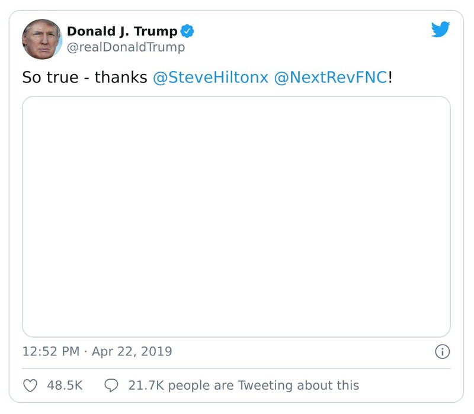474x414 pixels.
Task: Open the '21.7K people are Tweeting about this' link
Action: pos(246,385)
